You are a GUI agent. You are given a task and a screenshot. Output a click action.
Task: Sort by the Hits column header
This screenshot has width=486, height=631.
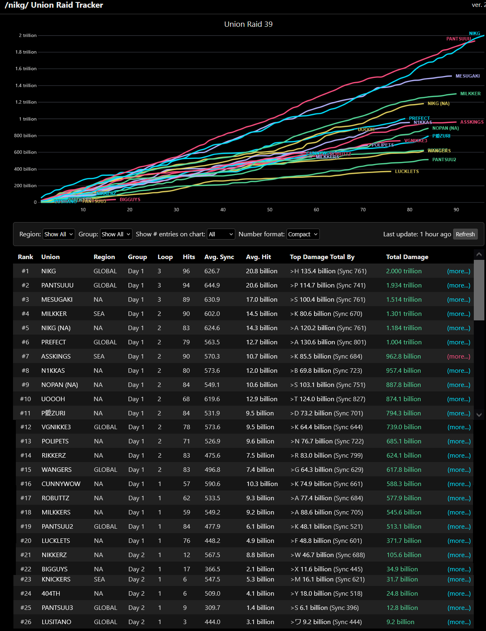(189, 257)
